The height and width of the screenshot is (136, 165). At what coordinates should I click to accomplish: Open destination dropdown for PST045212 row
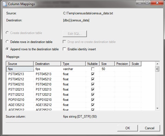coord(47,79)
